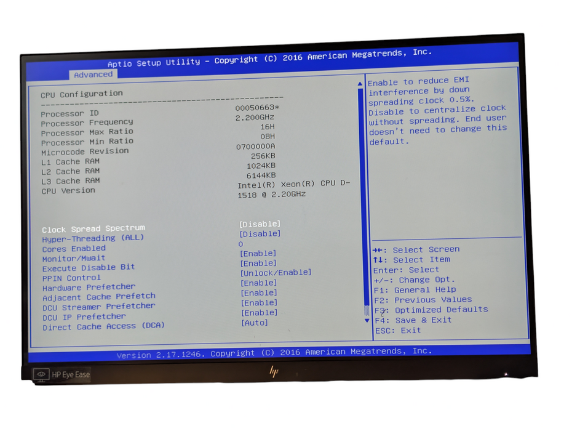Click the Select Item arrows hint
572x431 pixels.
pyautogui.click(x=411, y=260)
